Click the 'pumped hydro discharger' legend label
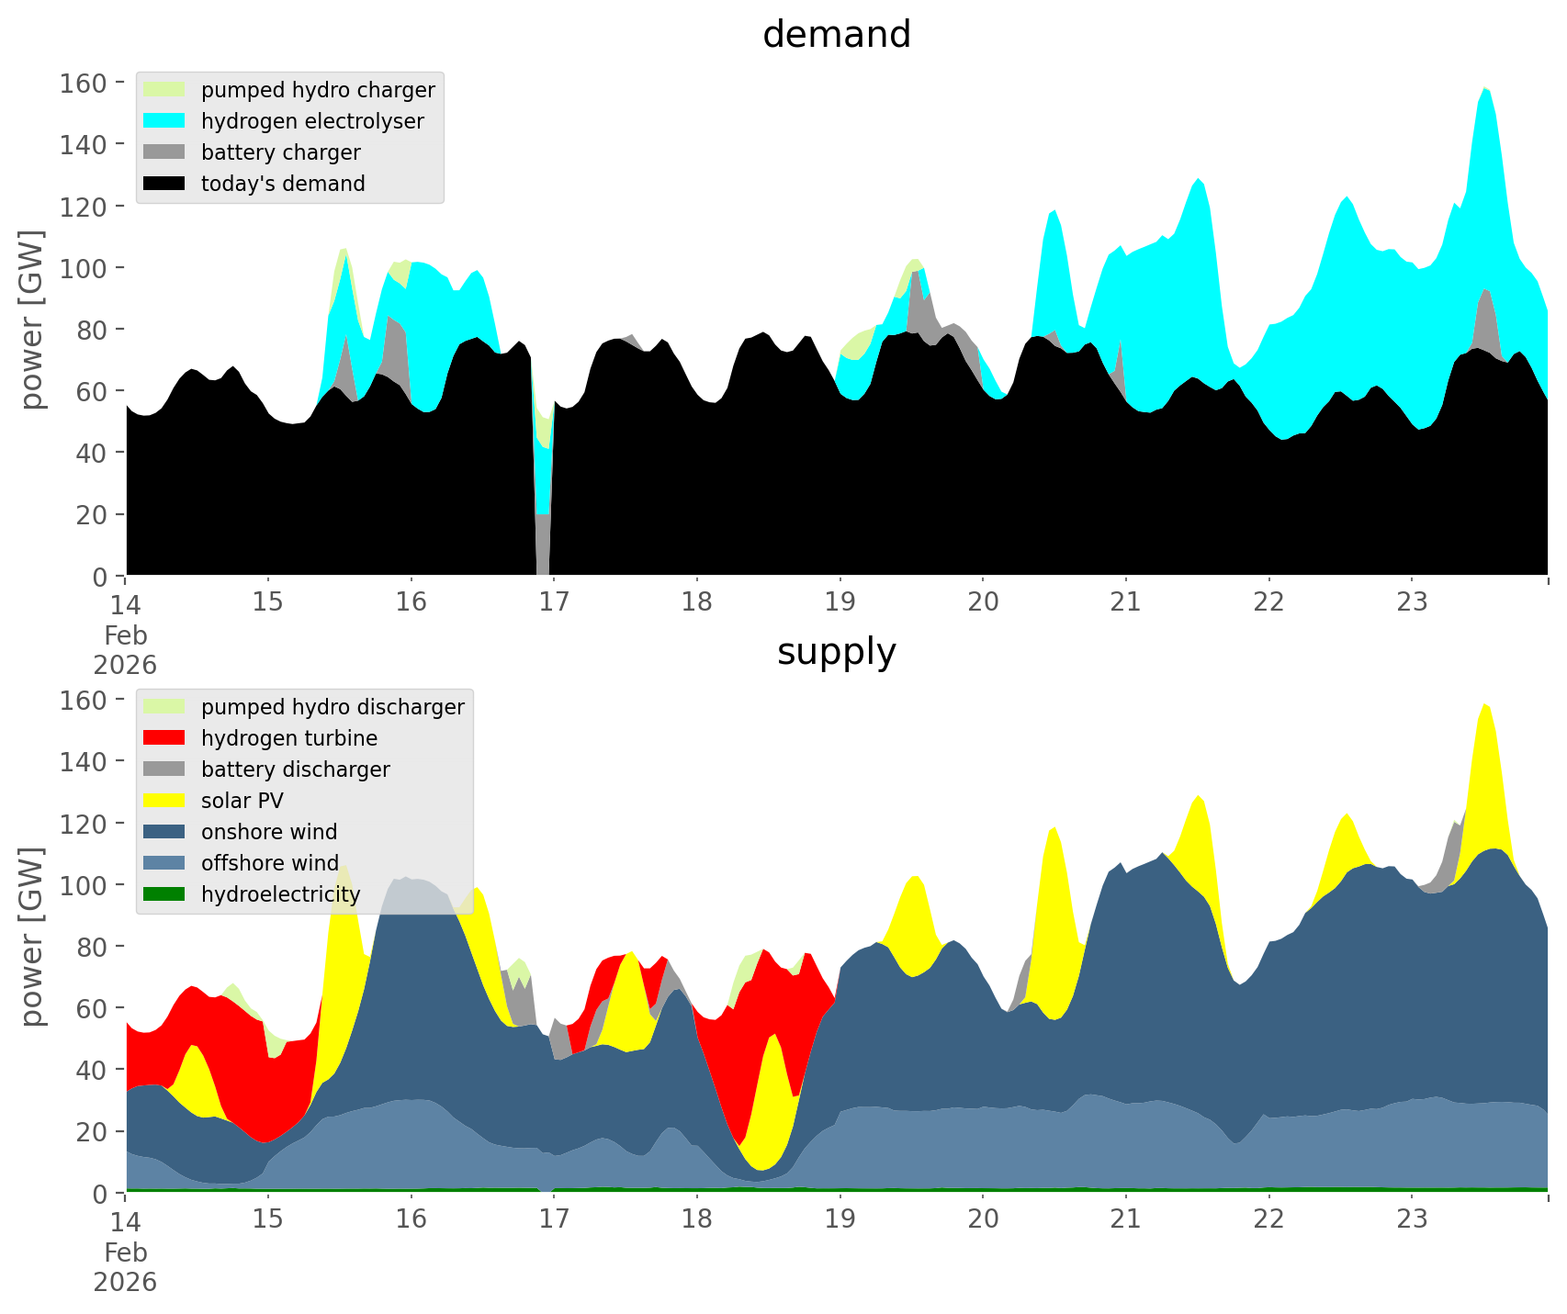Screen dimensions: 1567x1314 [x=333, y=707]
